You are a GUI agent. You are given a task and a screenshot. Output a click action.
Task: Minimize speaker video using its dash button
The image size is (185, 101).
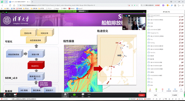(x=124, y=16)
